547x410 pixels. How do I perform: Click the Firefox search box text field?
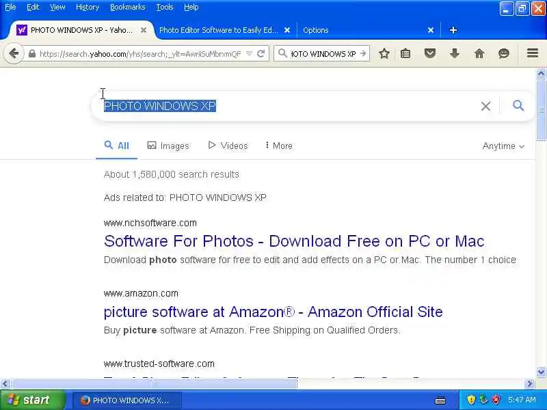pyautogui.click(x=323, y=54)
